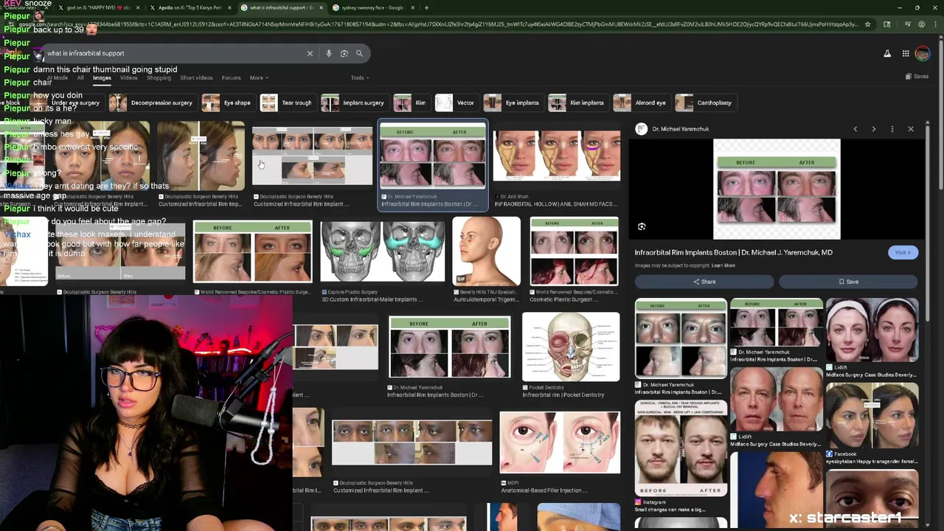Open the Google apps grid
Image resolution: width=944 pixels, height=531 pixels.
[x=906, y=54]
